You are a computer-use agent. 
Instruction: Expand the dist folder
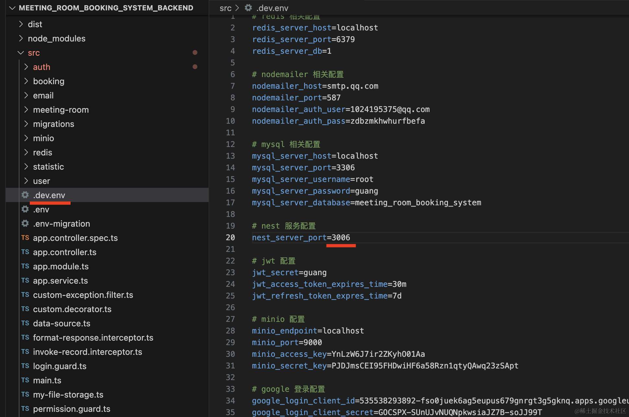21,24
